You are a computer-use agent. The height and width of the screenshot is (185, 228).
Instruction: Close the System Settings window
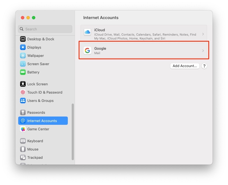[x=23, y=18]
